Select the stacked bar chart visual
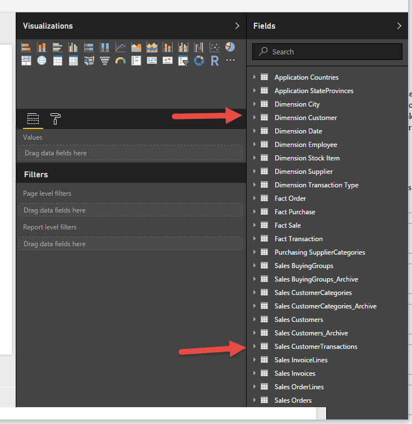 pos(26,47)
